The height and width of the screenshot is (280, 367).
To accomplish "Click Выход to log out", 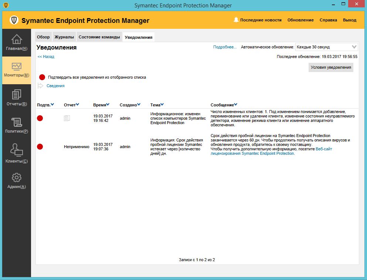I will 350,20.
